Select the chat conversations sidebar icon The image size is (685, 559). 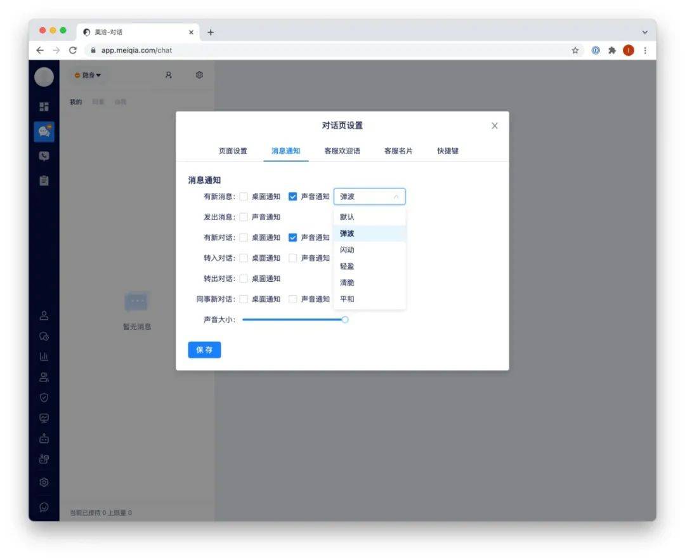44,131
